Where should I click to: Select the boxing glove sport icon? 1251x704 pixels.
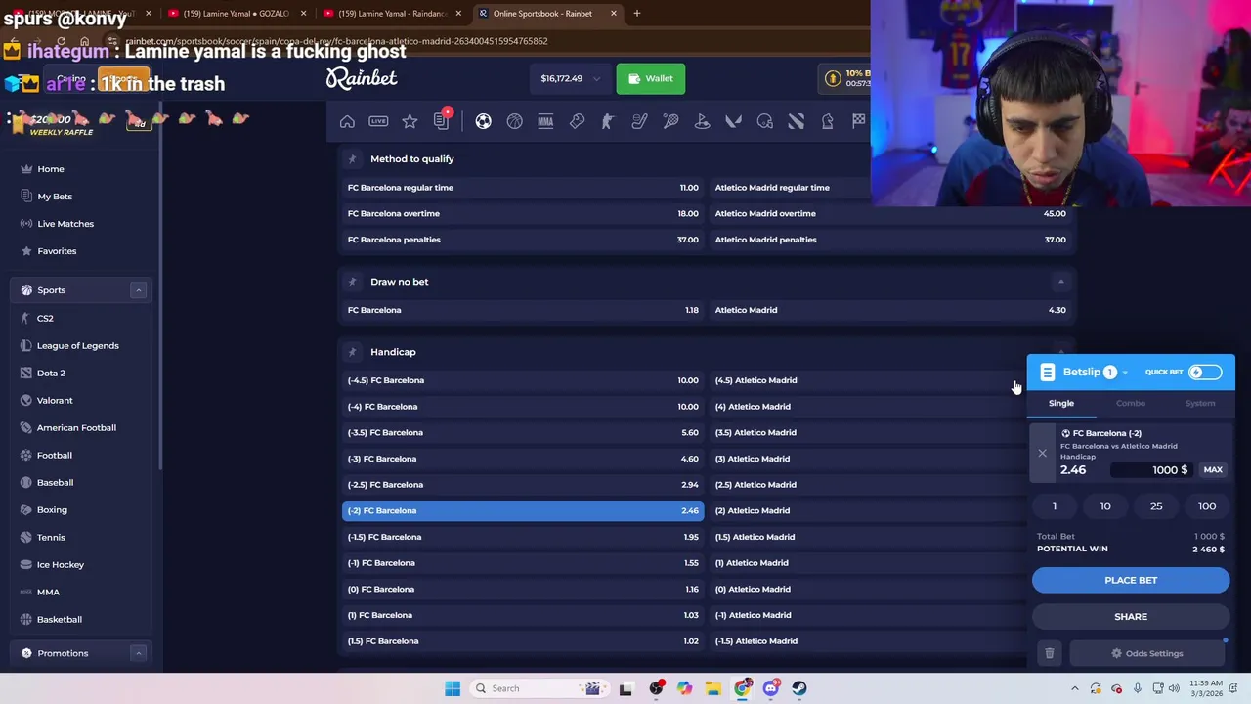coord(577,121)
